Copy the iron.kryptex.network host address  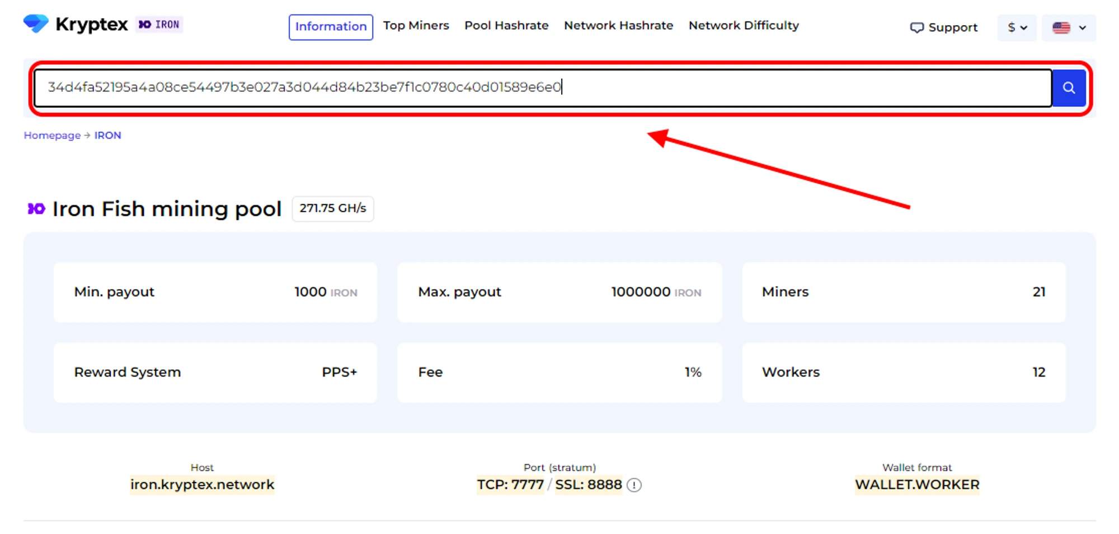click(x=202, y=484)
